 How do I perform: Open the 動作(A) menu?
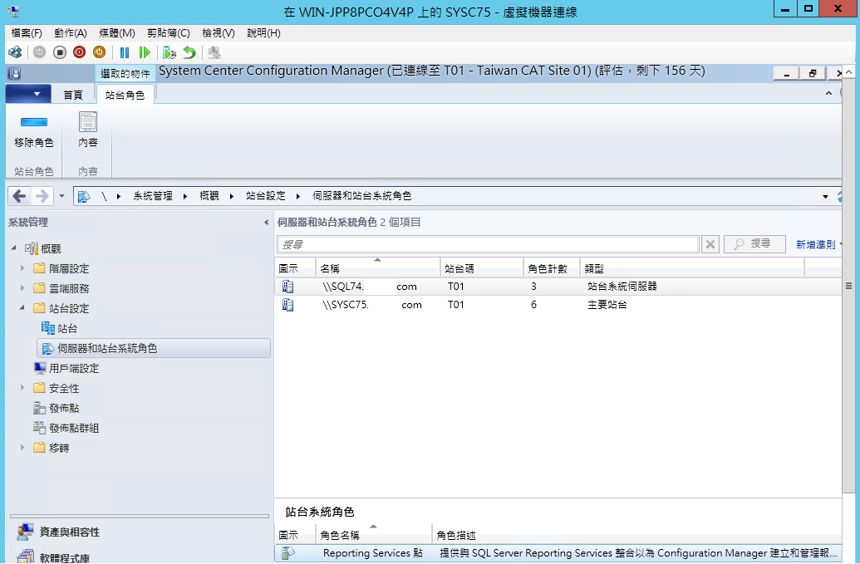[x=71, y=33]
